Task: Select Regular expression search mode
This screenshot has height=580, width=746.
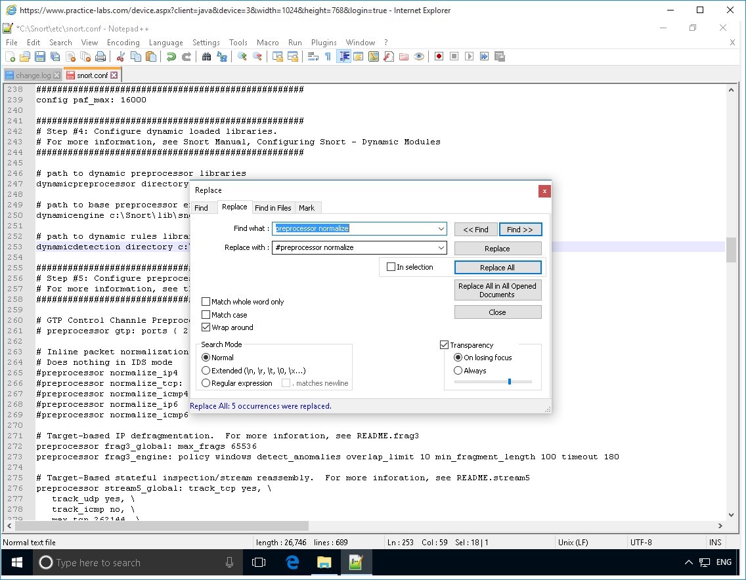Action: (x=206, y=383)
